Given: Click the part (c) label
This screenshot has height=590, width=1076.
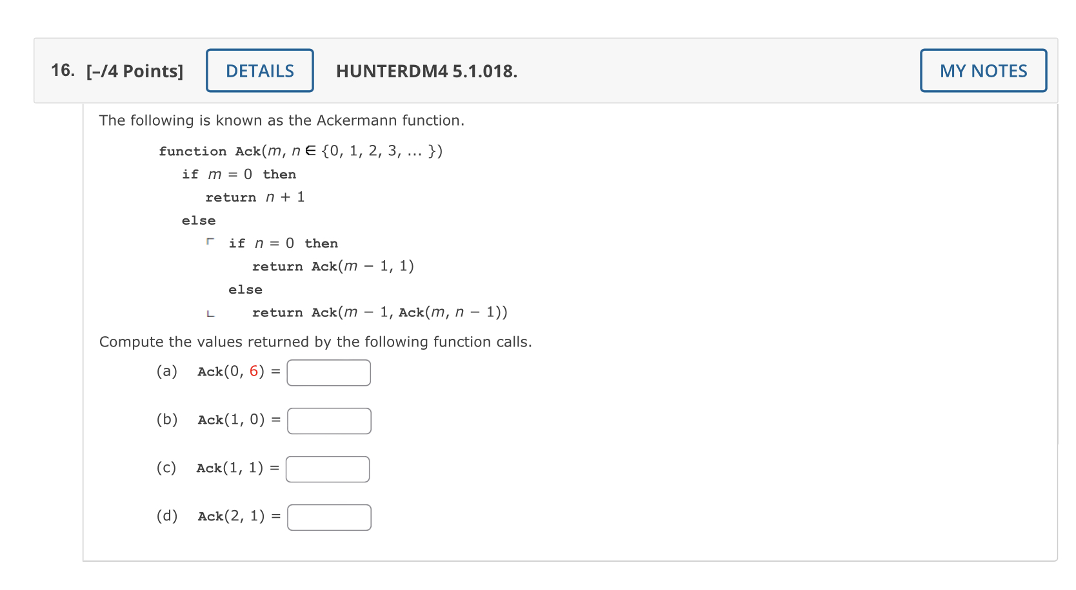Looking at the screenshot, I should pyautogui.click(x=166, y=468).
